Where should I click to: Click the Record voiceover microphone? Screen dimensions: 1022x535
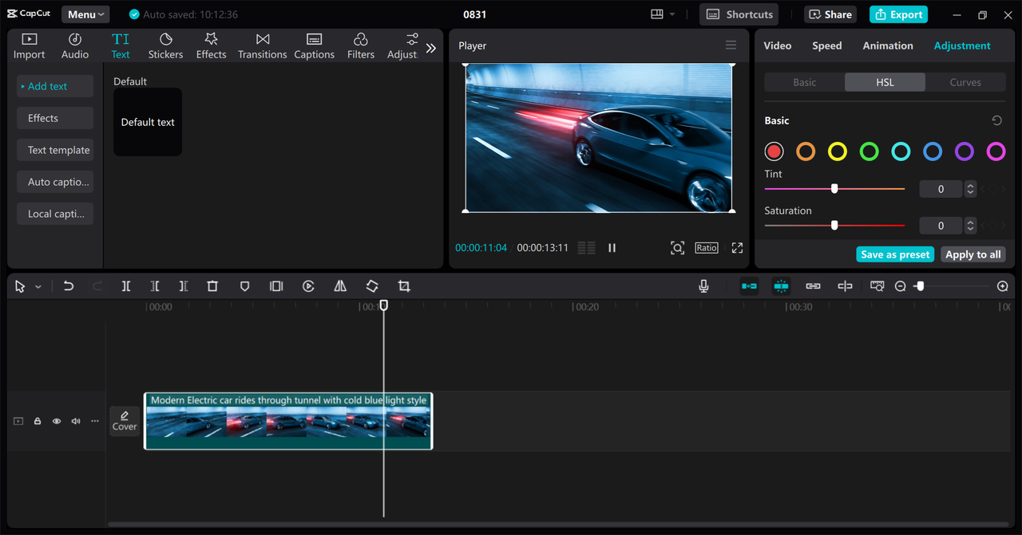[703, 286]
